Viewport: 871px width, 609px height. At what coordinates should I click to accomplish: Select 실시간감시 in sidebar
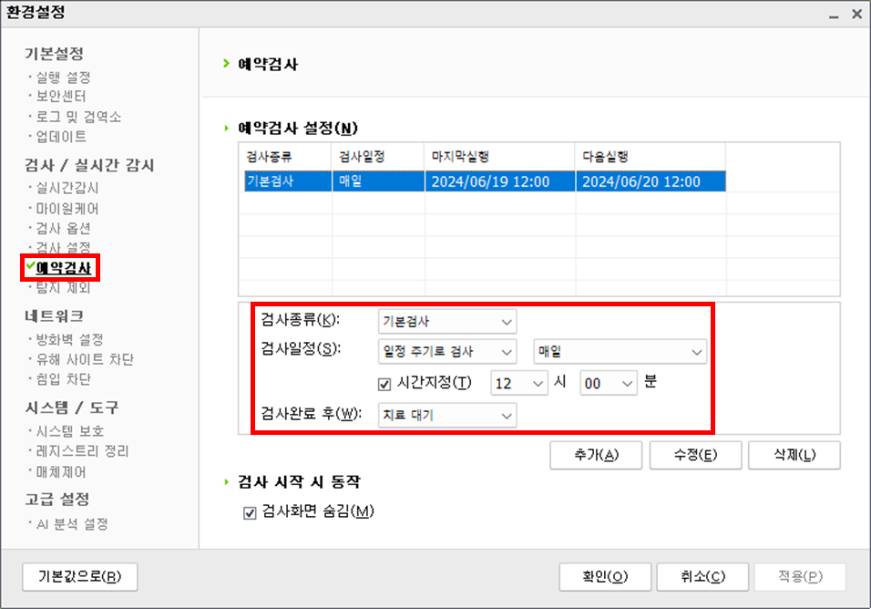click(x=67, y=188)
